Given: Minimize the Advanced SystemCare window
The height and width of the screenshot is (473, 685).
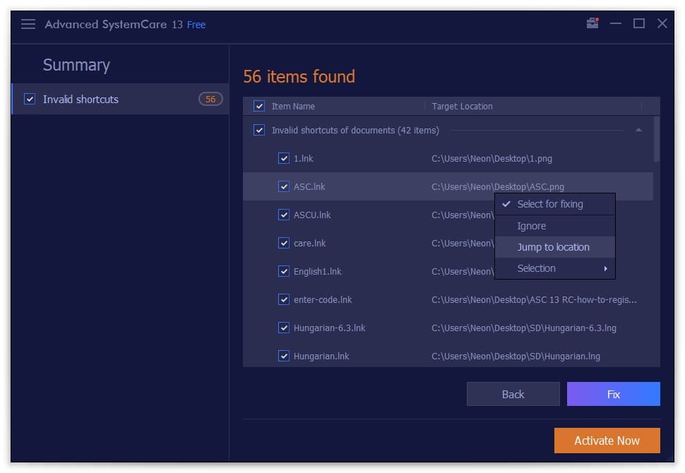Looking at the screenshot, I should pos(616,23).
